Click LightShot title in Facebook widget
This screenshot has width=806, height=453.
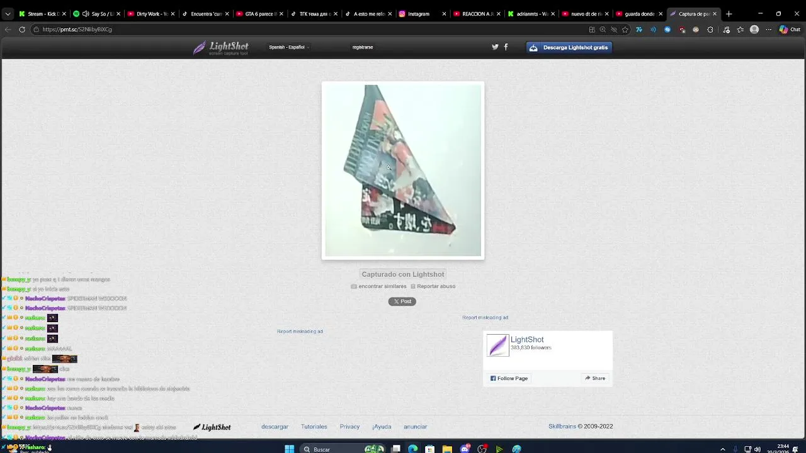coord(527,340)
